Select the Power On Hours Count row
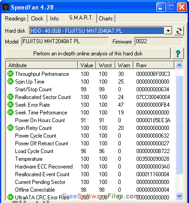189x203 pixels. point(91,120)
